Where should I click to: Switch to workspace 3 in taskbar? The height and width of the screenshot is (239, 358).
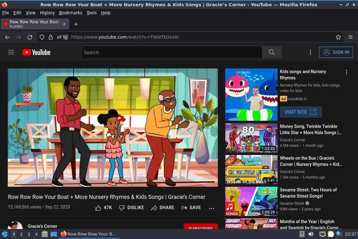point(29,234)
